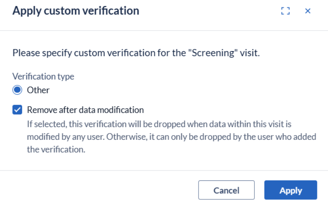Toggle the blue checked box icon

pos(17,110)
